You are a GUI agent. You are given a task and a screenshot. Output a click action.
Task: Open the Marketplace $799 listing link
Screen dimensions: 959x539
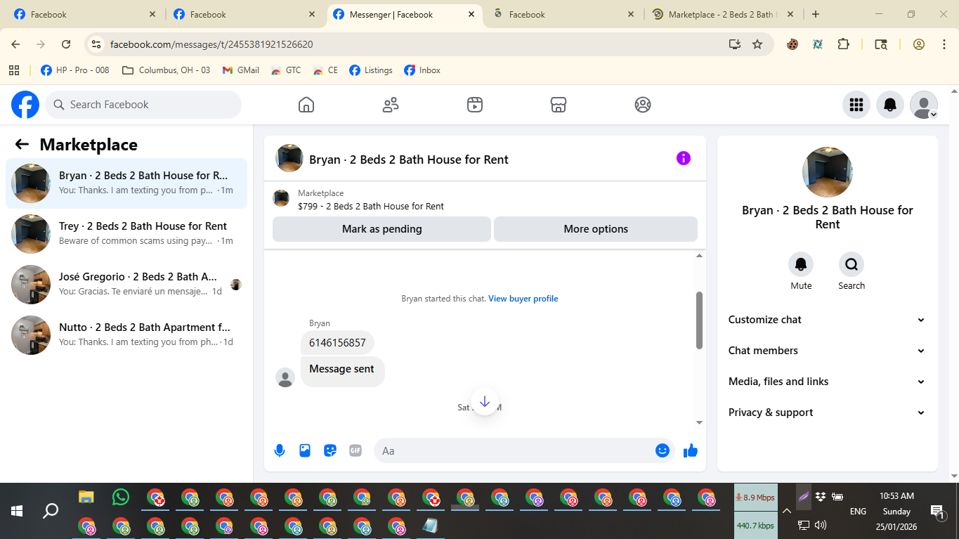tap(371, 206)
